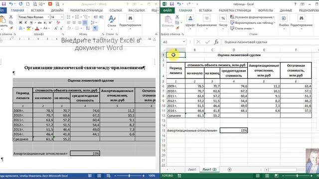Decrease the paragraph indent in Word
Image resolution: width=319 pixels, height=179 pixels.
pos(96,17)
